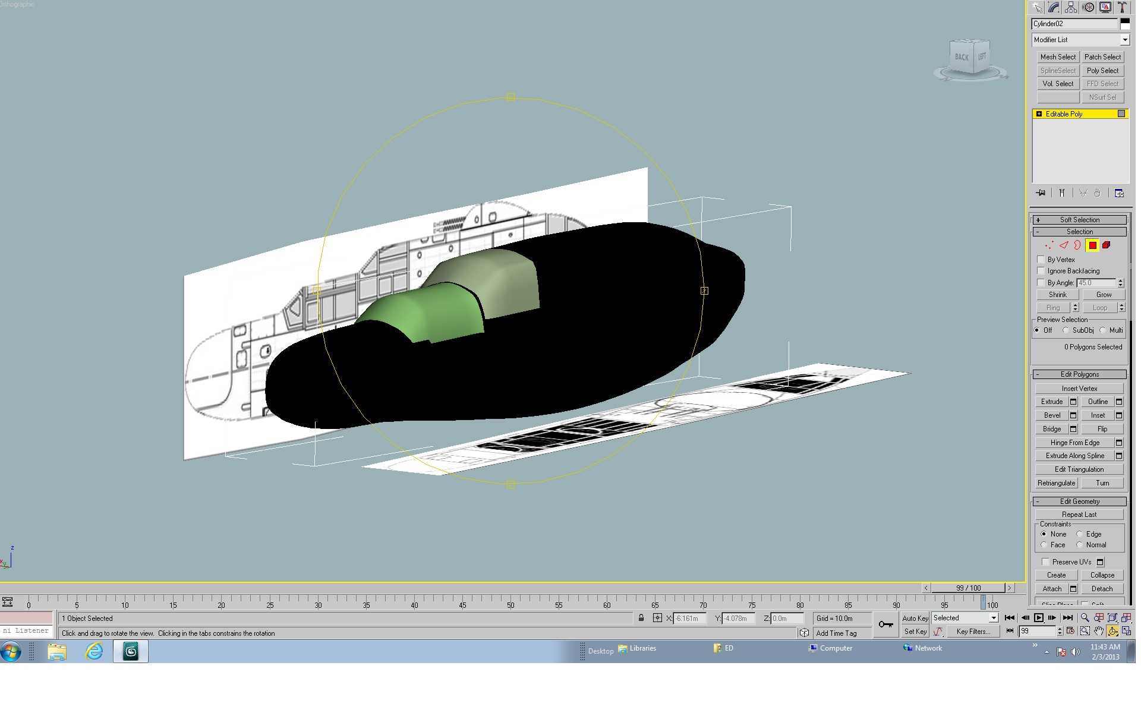Open the Utilities hammer panel
This screenshot has height=713, width=1141.
1123,7
